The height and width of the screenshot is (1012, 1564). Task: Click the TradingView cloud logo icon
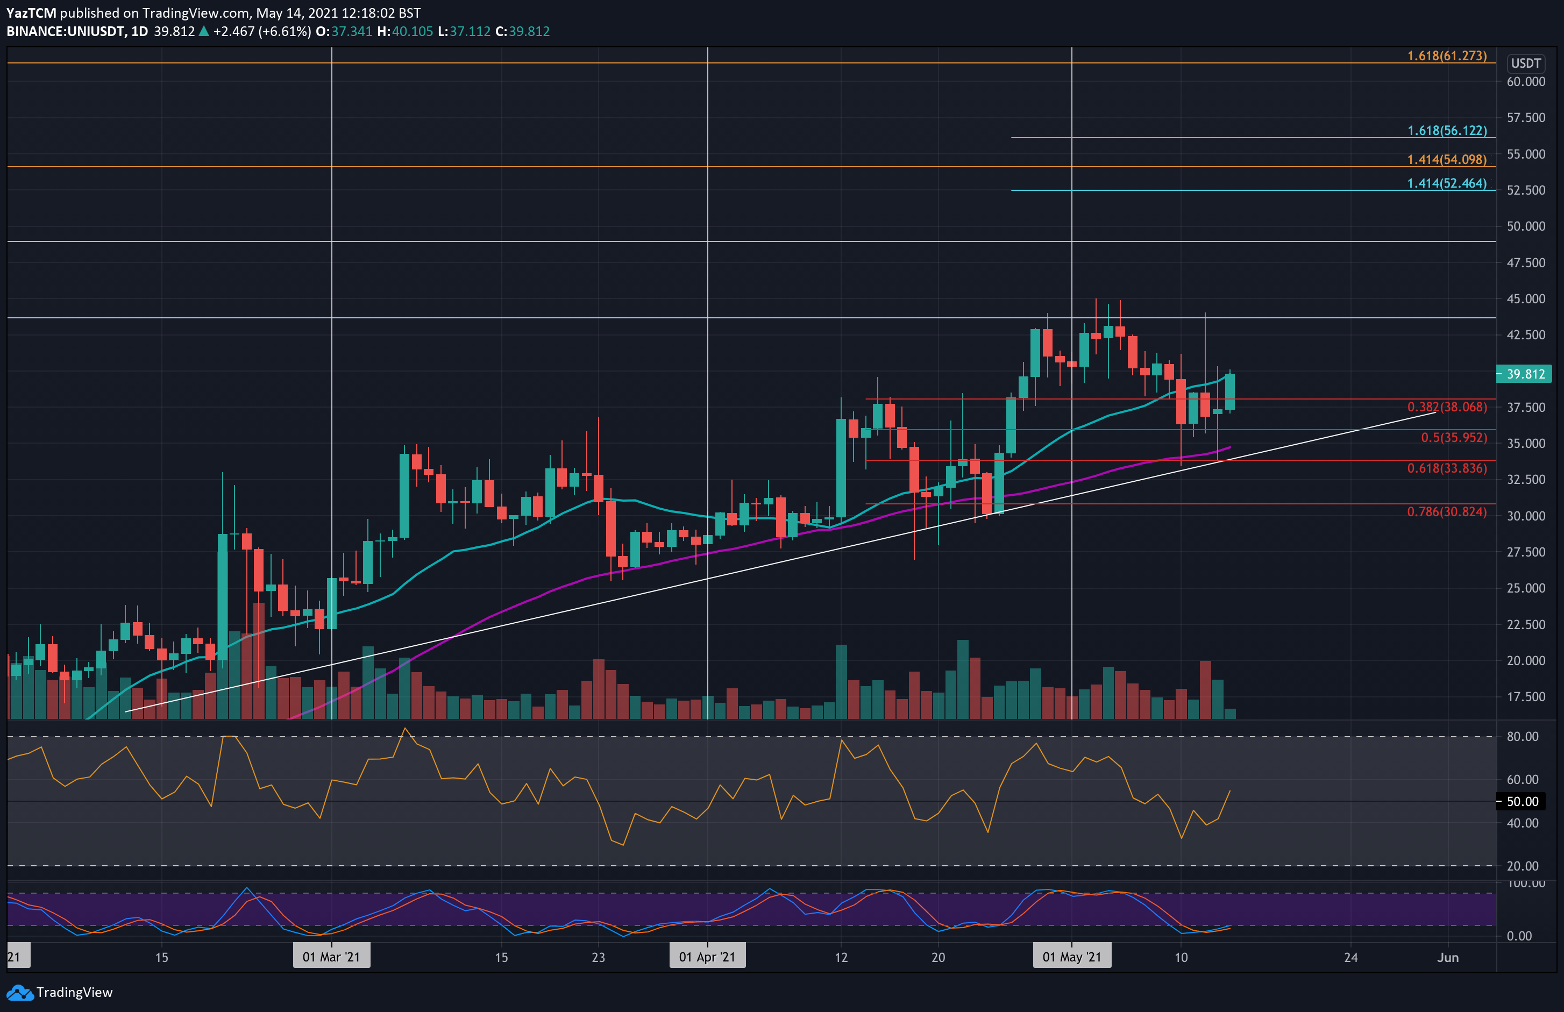pyautogui.click(x=20, y=992)
